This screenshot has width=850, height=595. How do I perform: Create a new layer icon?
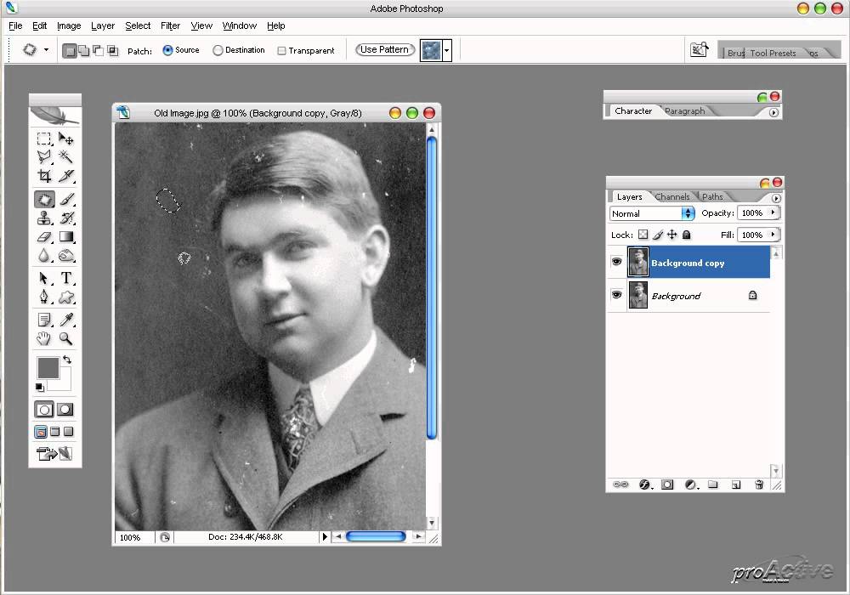(735, 484)
